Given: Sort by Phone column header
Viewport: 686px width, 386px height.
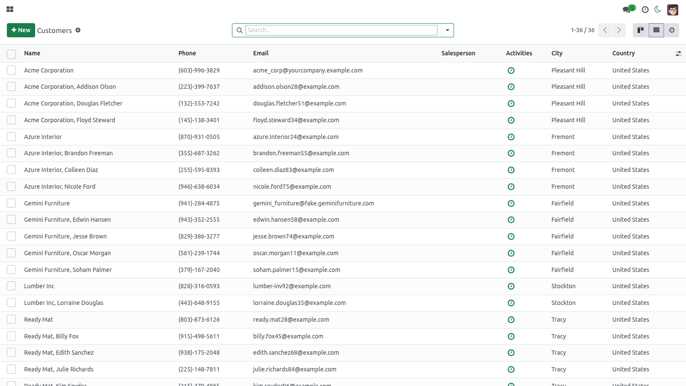Looking at the screenshot, I should [187, 53].
